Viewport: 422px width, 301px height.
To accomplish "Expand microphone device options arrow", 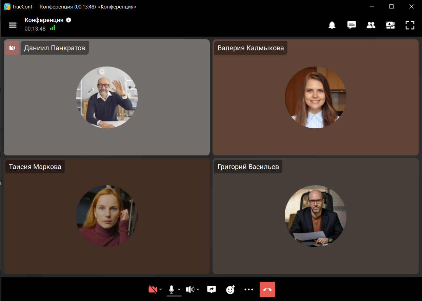I will [x=179, y=289].
